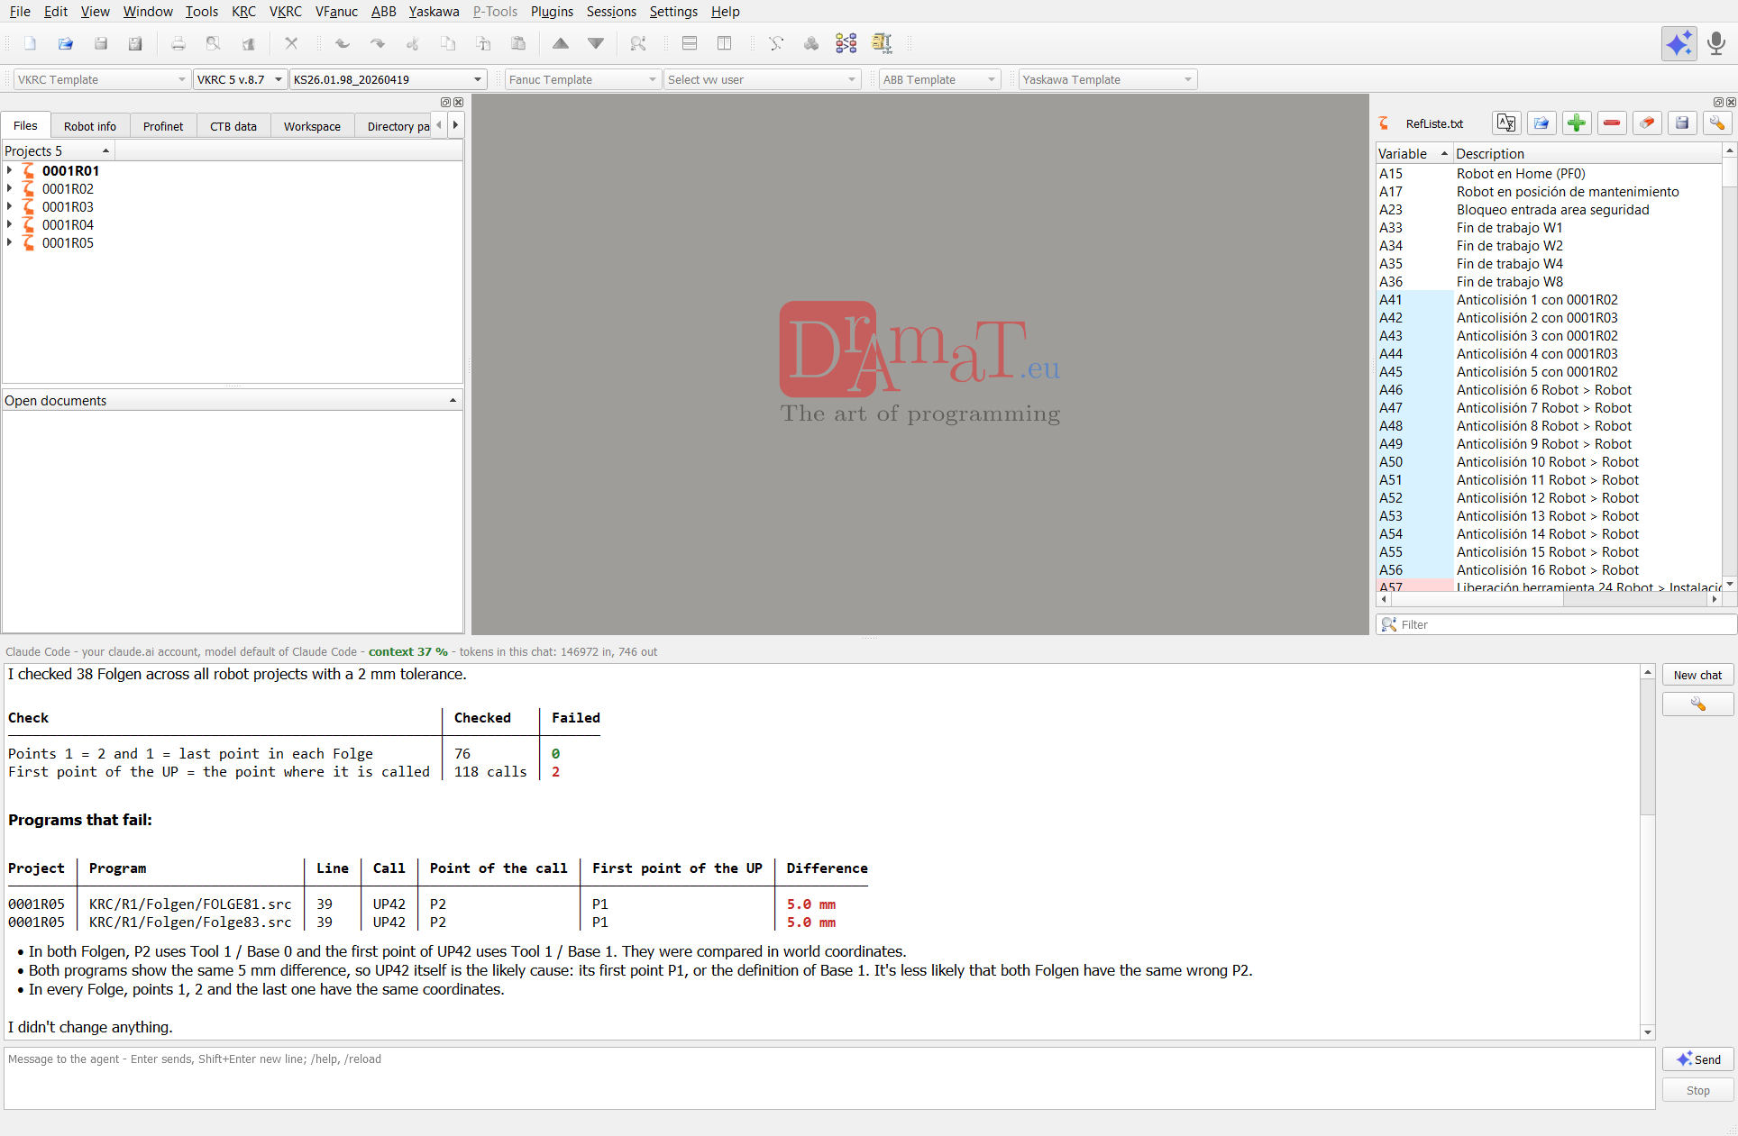
Task: Click the colored flowchart diagram icon
Action: tap(846, 43)
